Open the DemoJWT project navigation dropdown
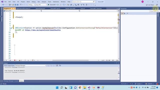This screenshot has width=160, height=90. click(x=22, y=11)
